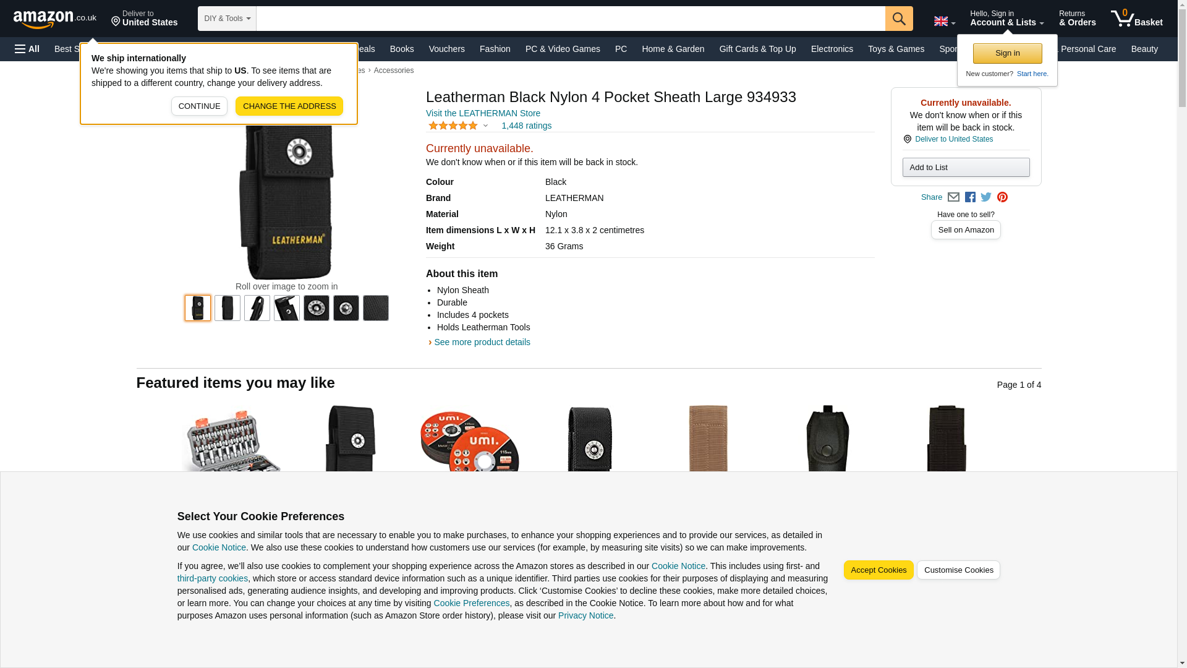Open the basket cart icon
Viewport: 1187px width, 668px height.
[x=1136, y=19]
